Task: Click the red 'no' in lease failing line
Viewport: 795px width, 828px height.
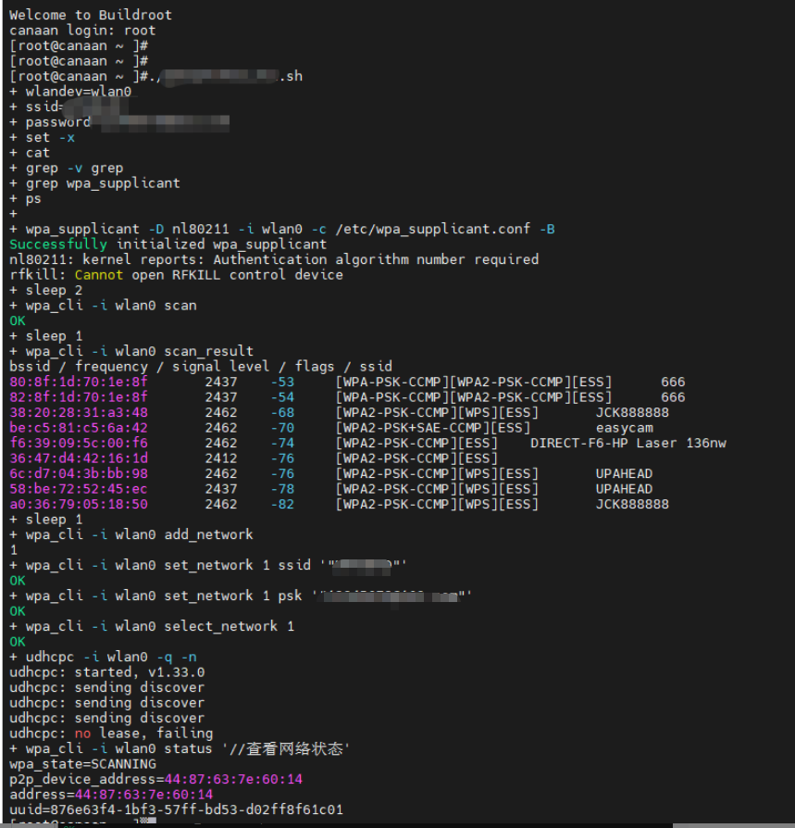Action: tap(82, 734)
